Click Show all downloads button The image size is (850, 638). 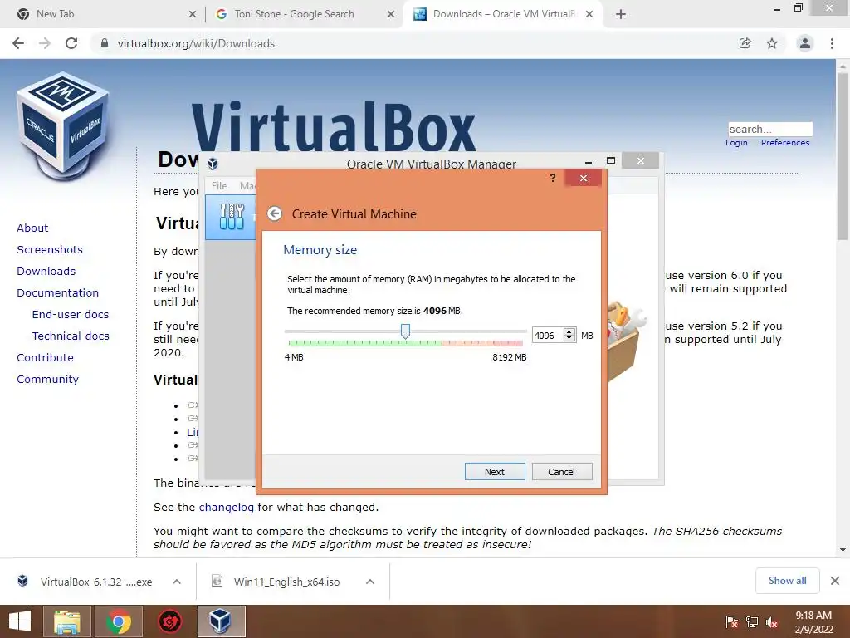coord(787,581)
